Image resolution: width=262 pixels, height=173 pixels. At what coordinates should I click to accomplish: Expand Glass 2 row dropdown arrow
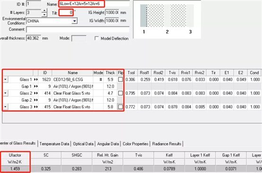[5, 93]
